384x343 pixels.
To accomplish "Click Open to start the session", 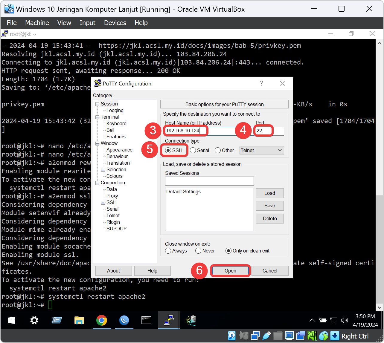I will 230,271.
